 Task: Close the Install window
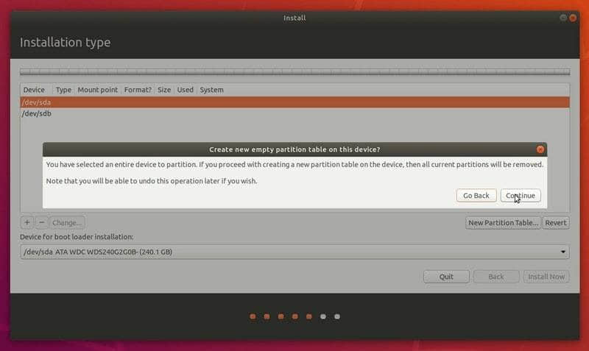573,18
